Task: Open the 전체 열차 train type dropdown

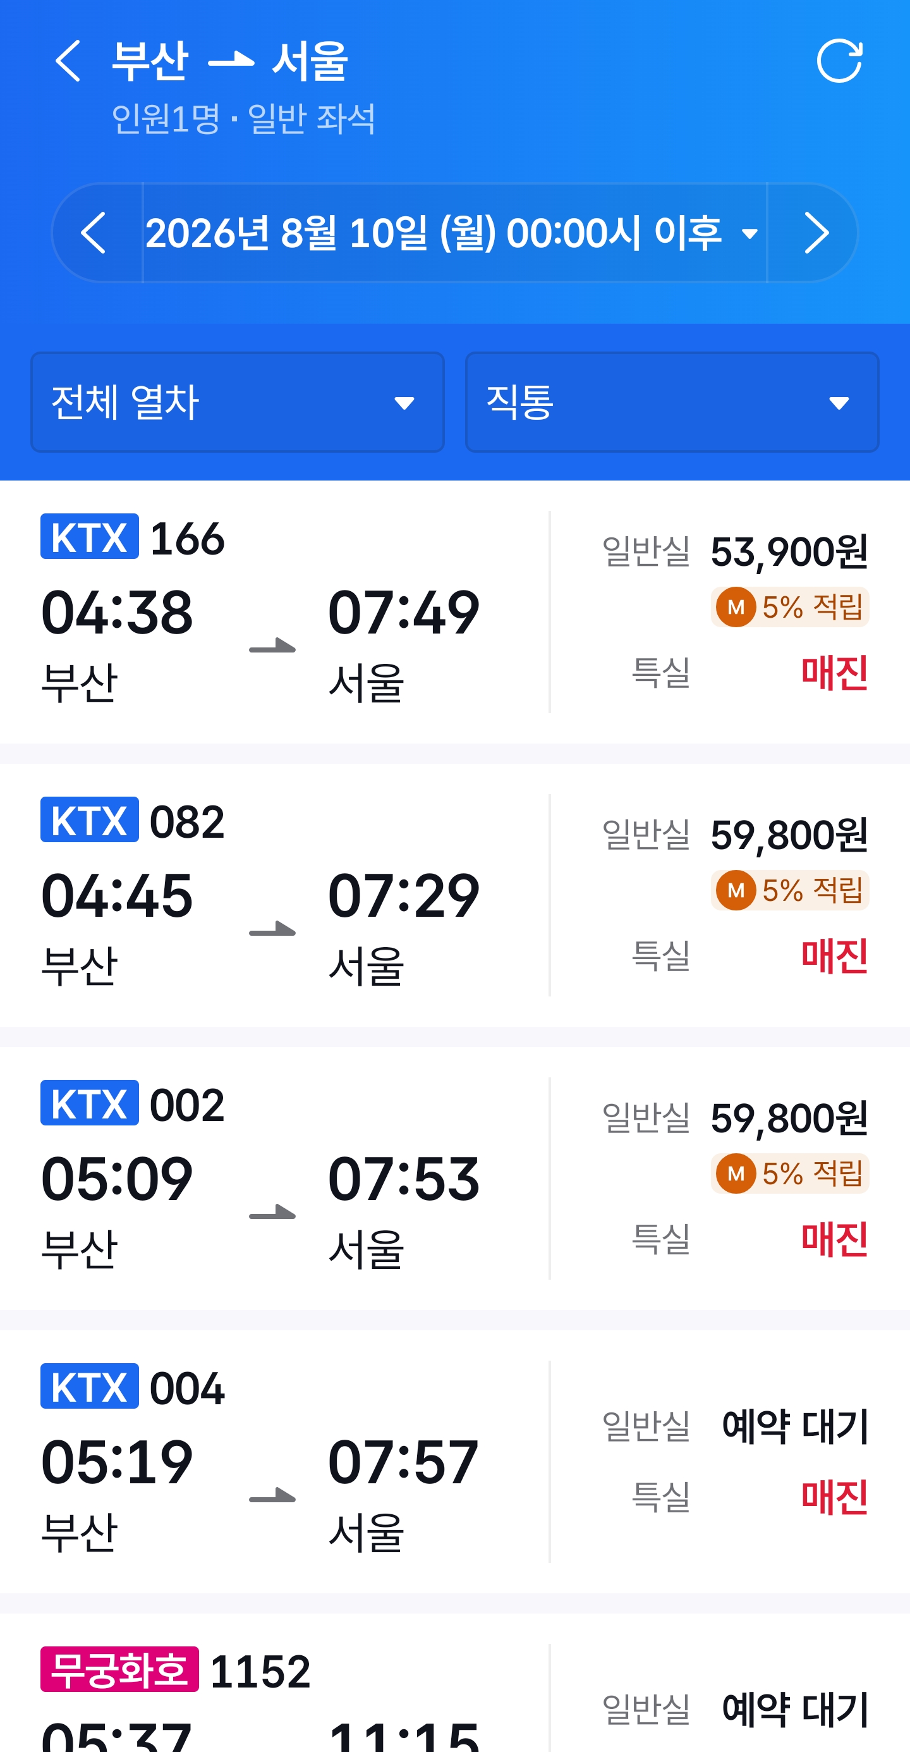Action: 237,402
